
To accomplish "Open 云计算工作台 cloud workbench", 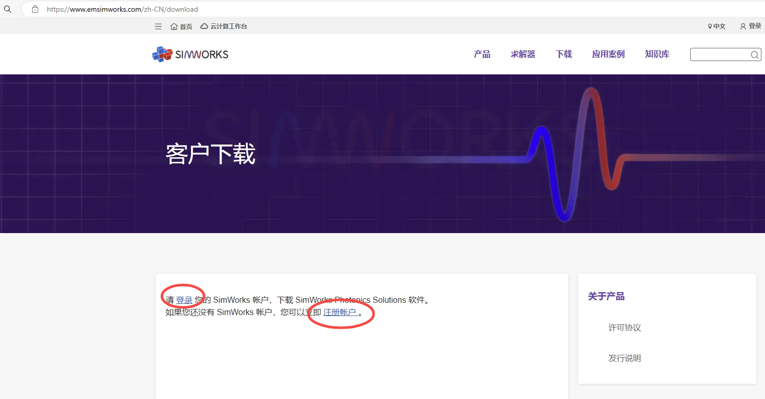I will tap(224, 26).
